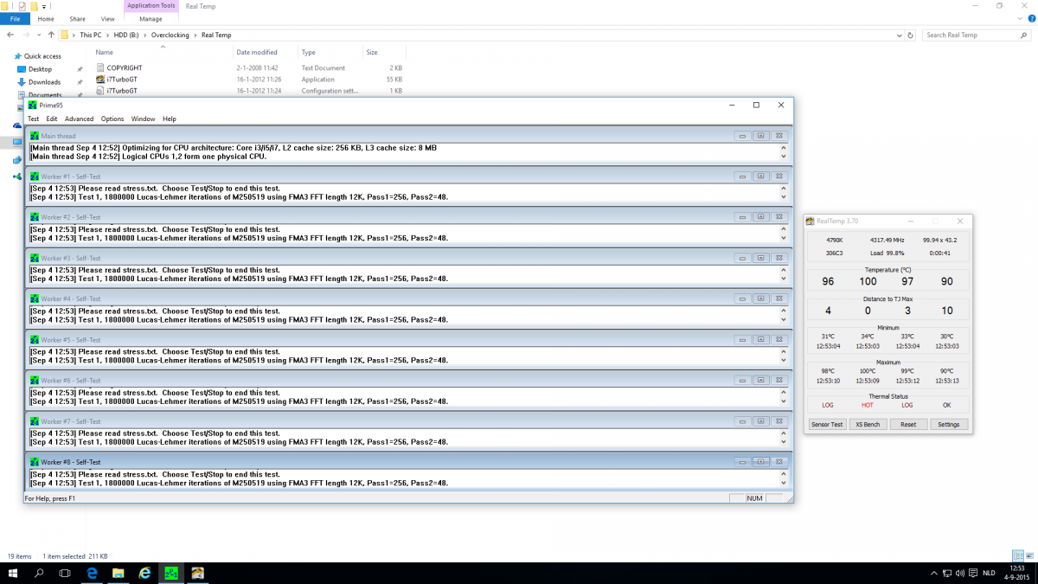The width and height of the screenshot is (1038, 584).
Task: Open Task View on the taskbar
Action: [65, 574]
